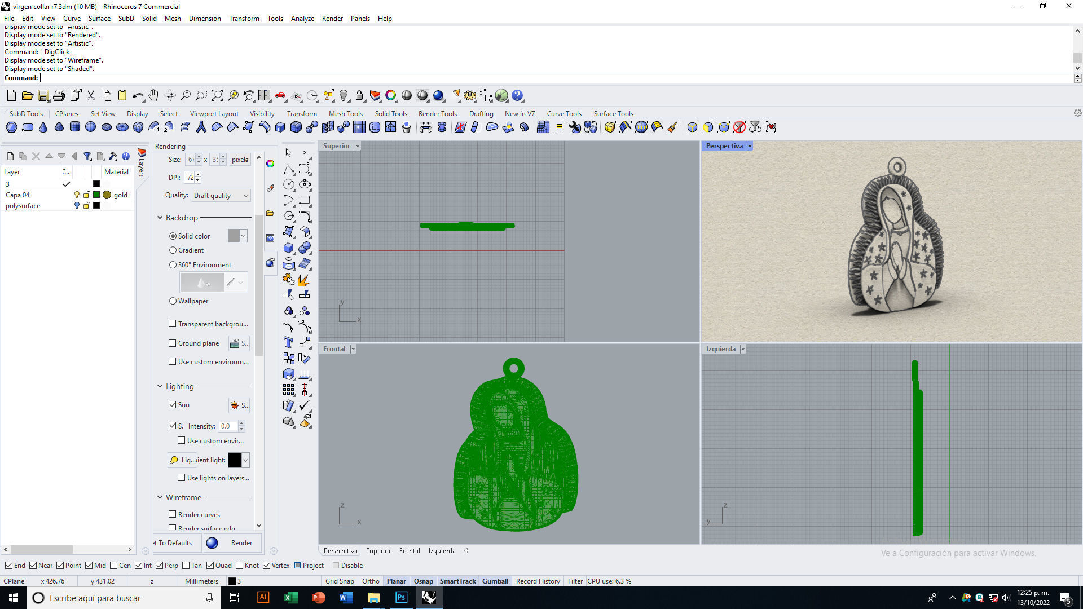
Task: Toggle Capa 04 layer visibility bulb
Action: point(77,195)
